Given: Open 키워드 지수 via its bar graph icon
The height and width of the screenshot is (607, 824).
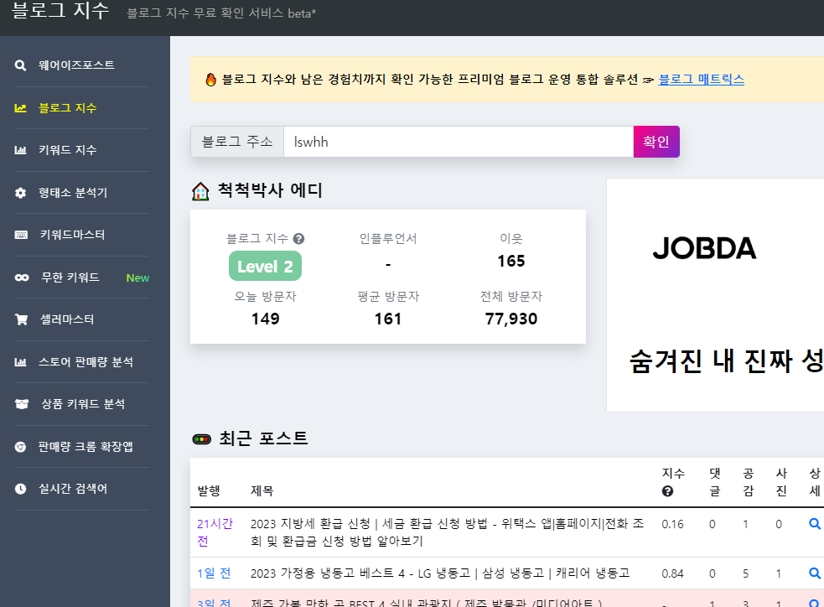Looking at the screenshot, I should (x=21, y=149).
